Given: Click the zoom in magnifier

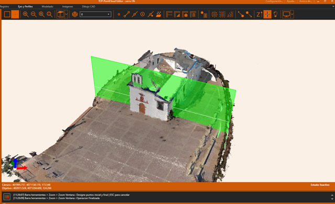Looking at the screenshot, I should coord(26,14).
